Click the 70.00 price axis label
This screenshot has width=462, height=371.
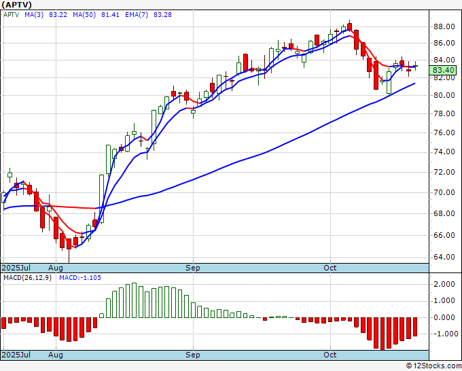(x=444, y=192)
